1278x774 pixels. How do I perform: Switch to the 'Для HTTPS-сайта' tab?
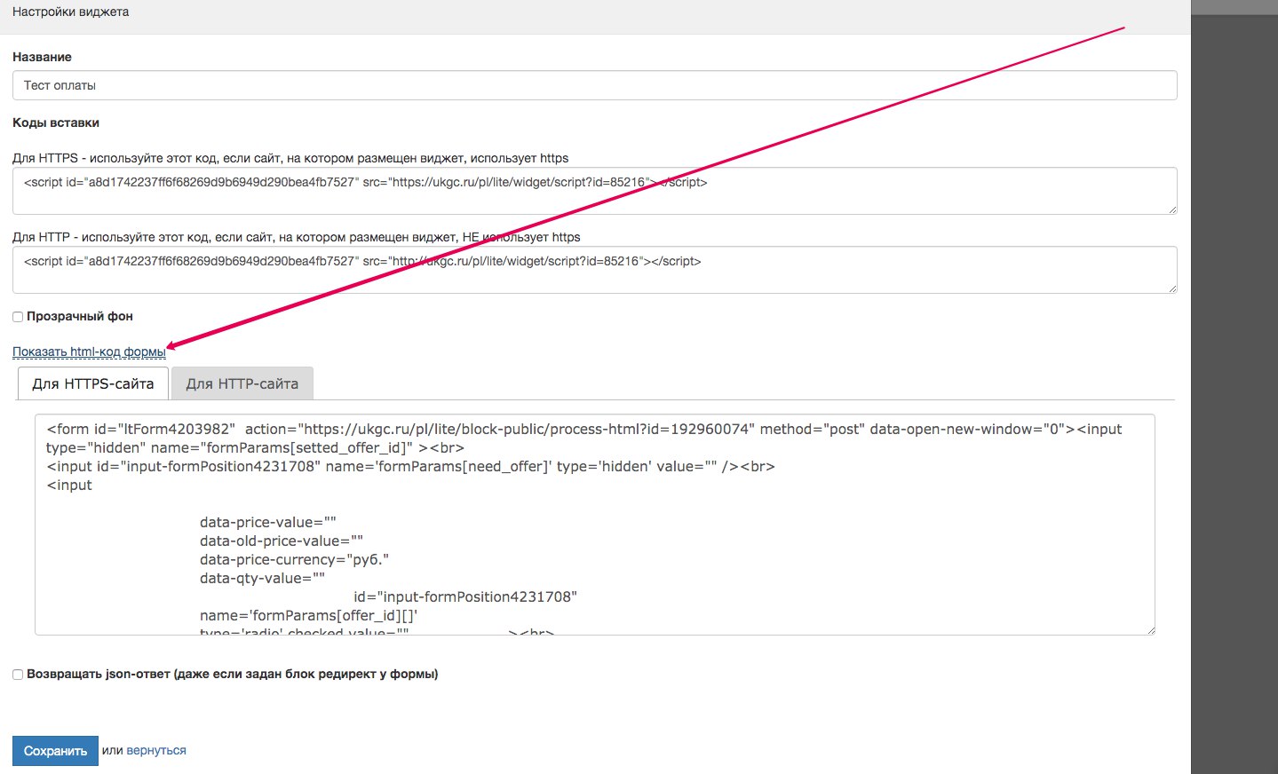(x=93, y=383)
